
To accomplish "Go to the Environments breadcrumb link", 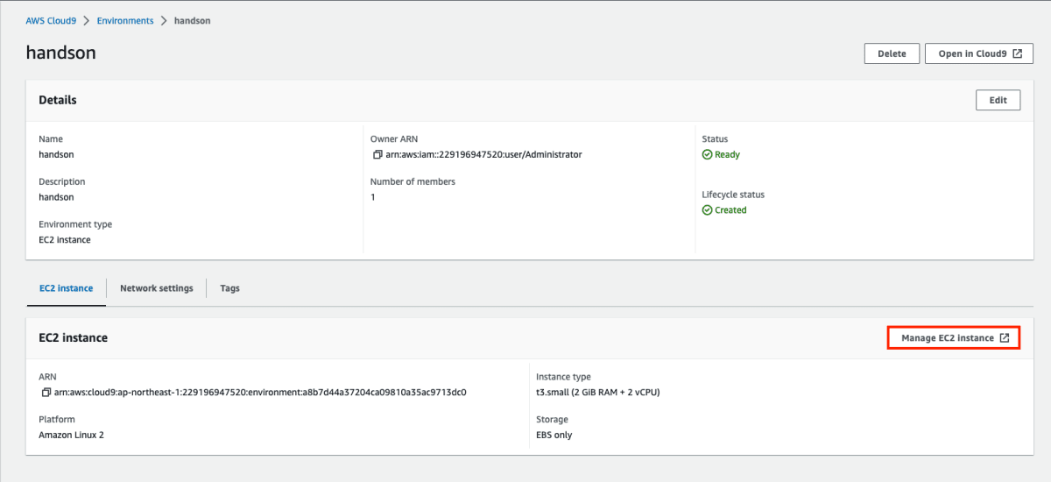I will pyautogui.click(x=125, y=20).
